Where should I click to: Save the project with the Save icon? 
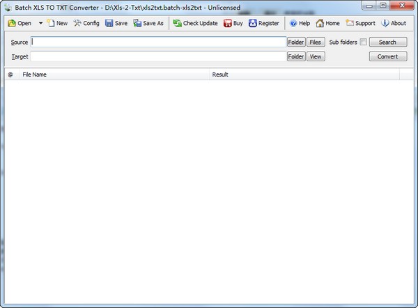pyautogui.click(x=116, y=23)
